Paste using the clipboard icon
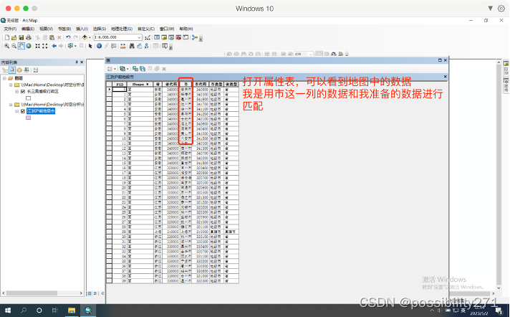The height and width of the screenshot is (317, 510). (x=52, y=37)
